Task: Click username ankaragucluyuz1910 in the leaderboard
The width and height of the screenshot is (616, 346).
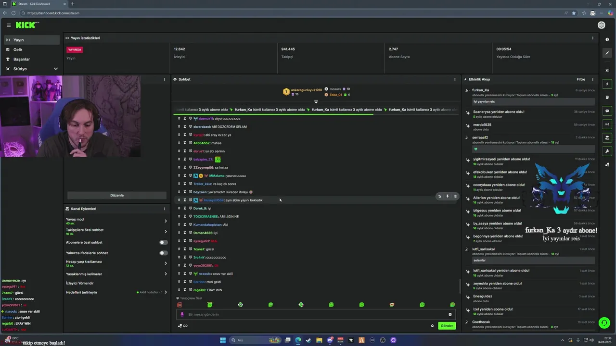Action: (307, 89)
